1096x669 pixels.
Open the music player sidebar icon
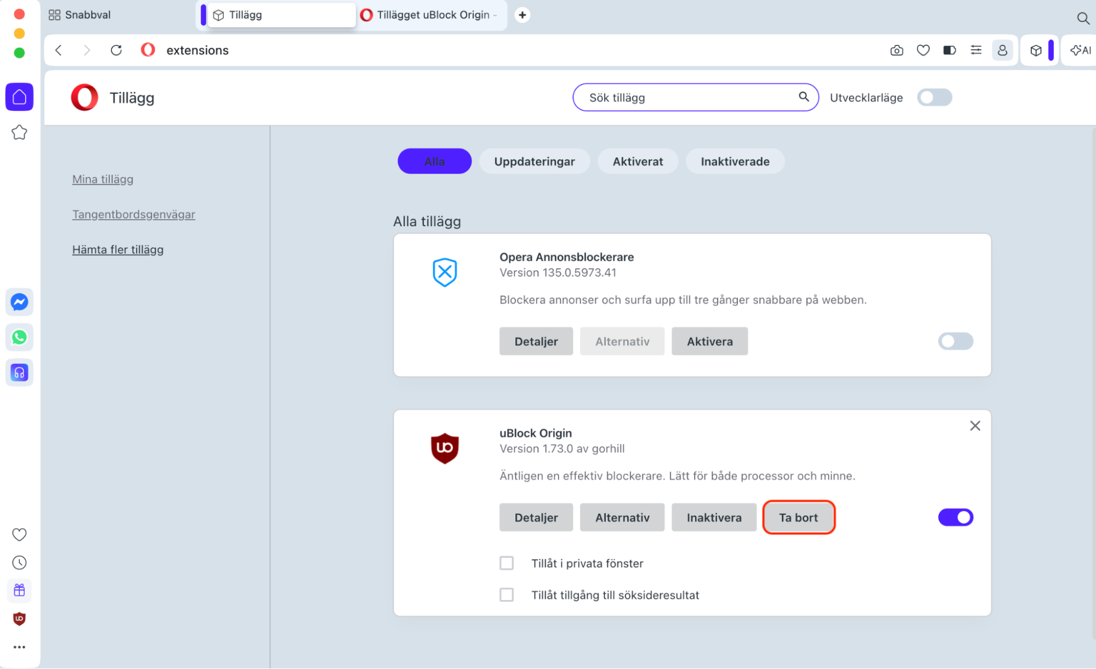(x=19, y=373)
